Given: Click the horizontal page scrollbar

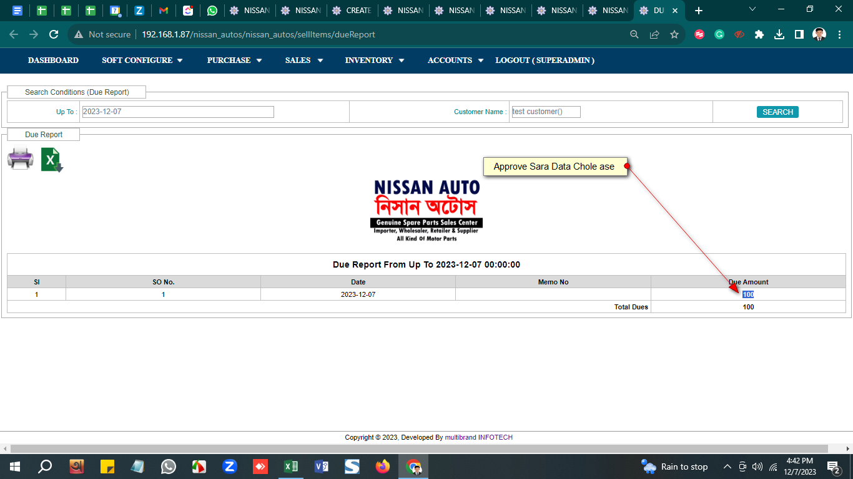Looking at the screenshot, I should coord(419,448).
